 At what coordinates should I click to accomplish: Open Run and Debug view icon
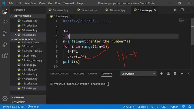coord(5,45)
